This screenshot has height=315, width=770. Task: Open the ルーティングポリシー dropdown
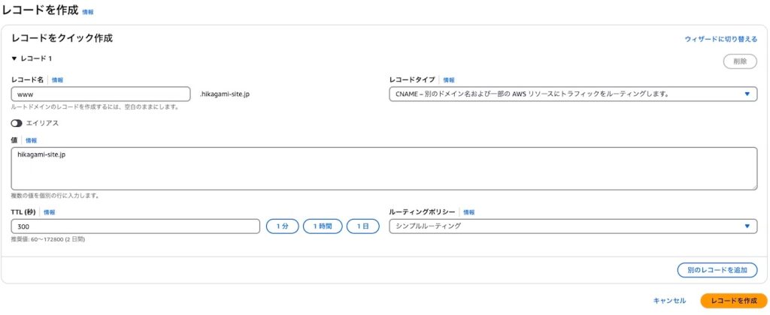pos(572,226)
